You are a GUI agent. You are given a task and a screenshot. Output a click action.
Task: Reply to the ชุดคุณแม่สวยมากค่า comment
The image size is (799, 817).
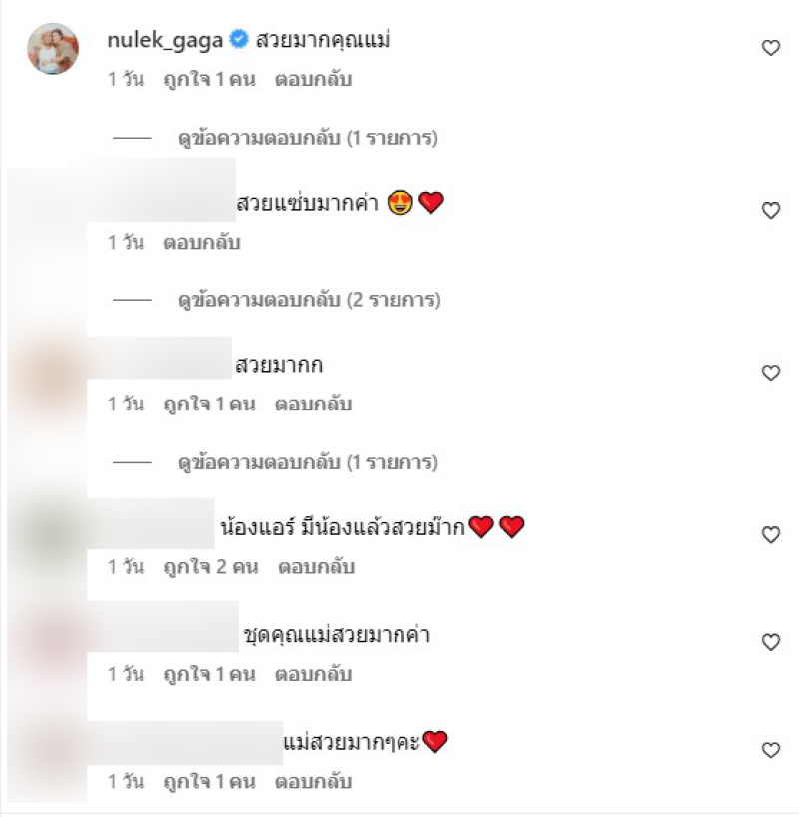(x=313, y=675)
